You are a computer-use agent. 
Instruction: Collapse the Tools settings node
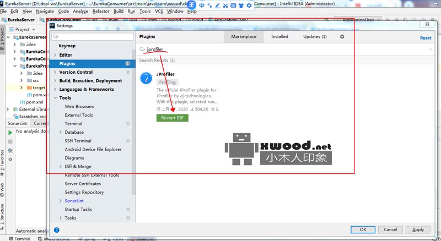pos(55,98)
